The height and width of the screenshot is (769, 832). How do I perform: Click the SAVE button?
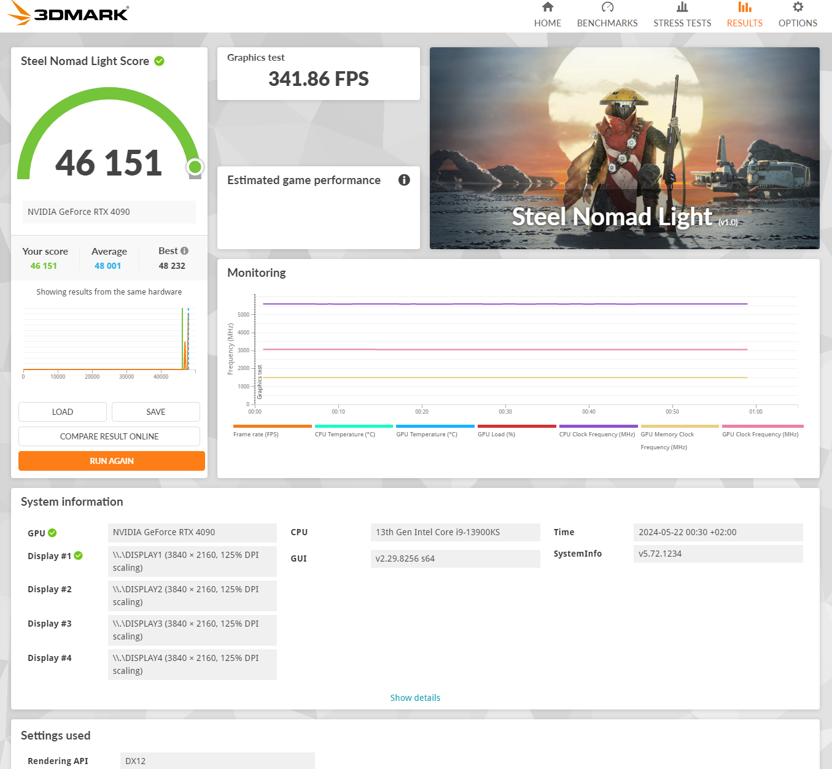tap(156, 412)
